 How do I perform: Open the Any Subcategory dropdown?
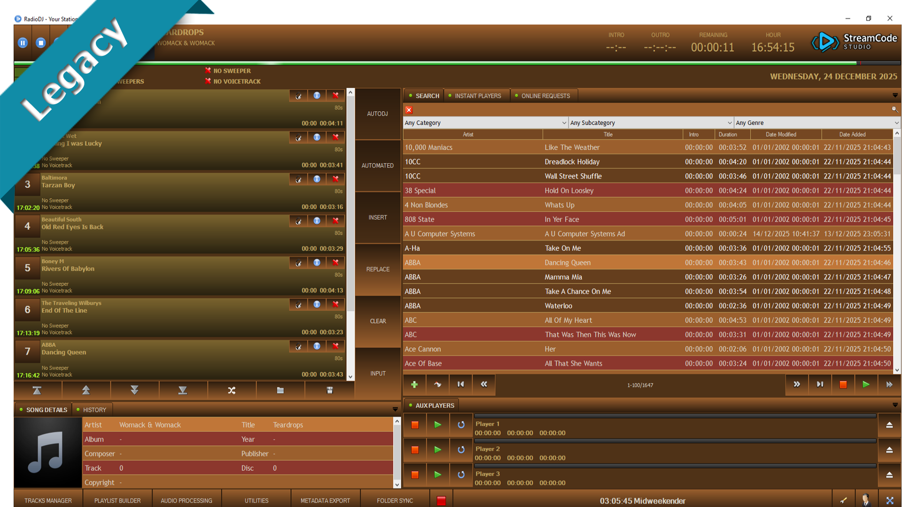650,123
